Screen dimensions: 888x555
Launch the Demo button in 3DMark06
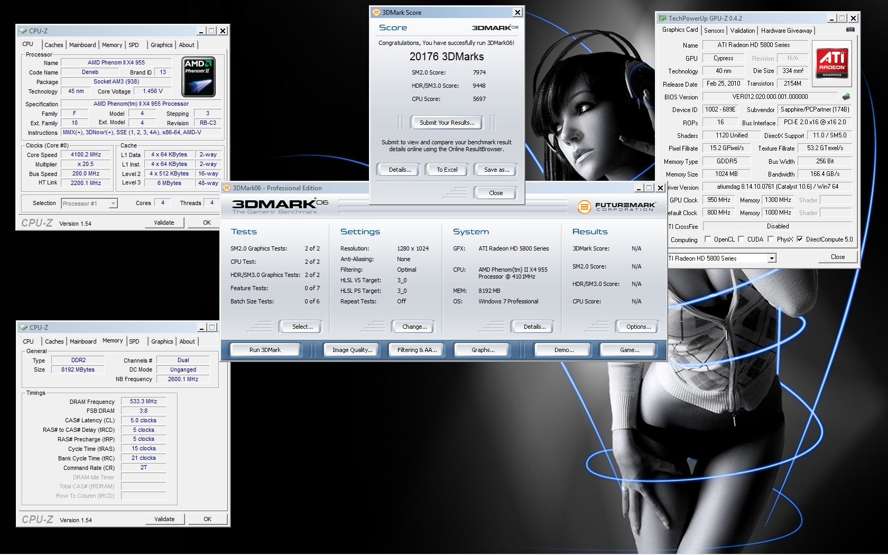point(564,350)
